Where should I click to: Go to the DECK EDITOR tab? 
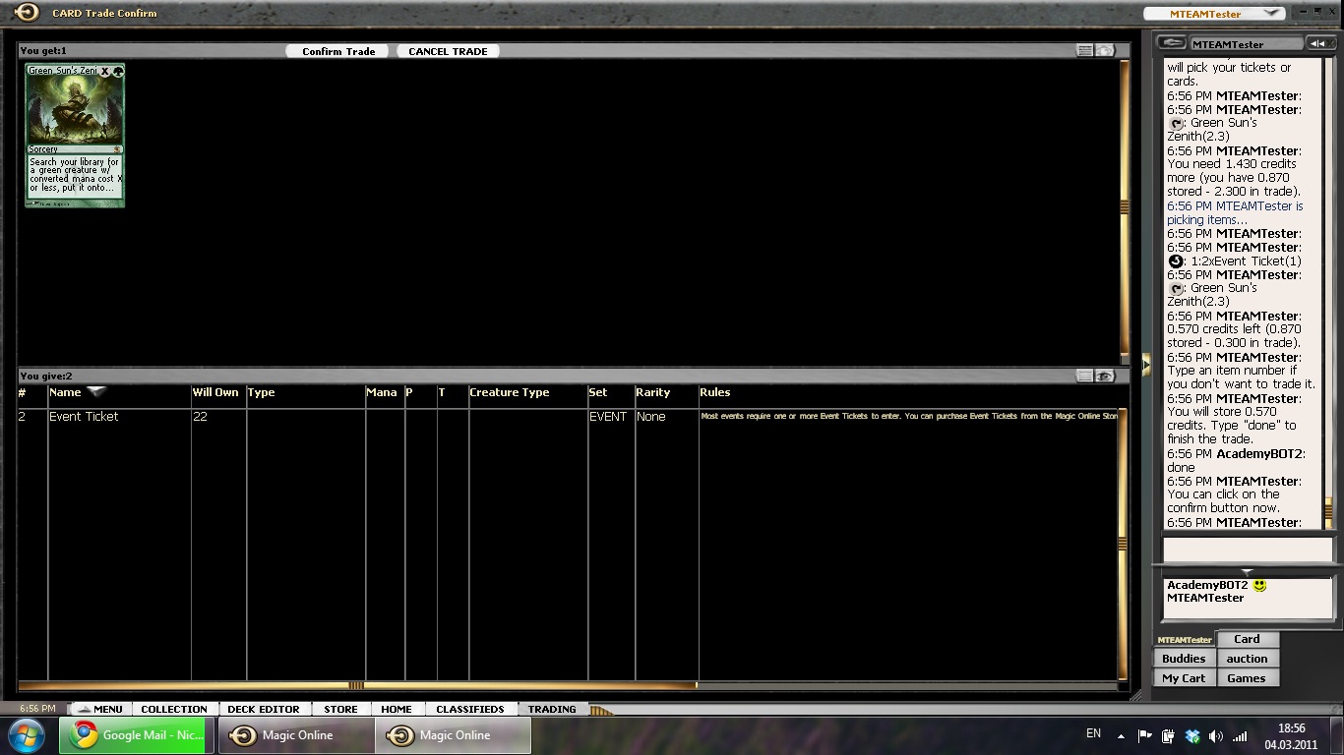(263, 709)
